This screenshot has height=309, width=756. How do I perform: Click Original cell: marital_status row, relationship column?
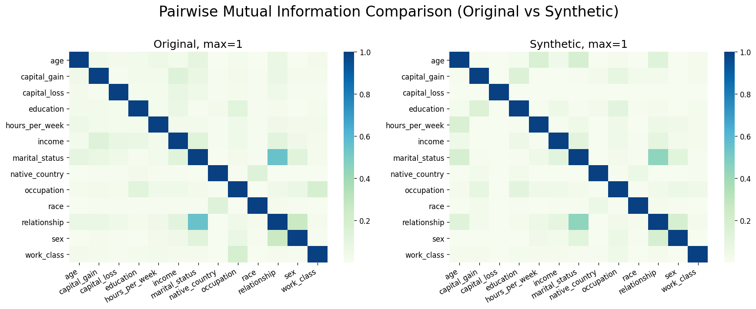[278, 157]
